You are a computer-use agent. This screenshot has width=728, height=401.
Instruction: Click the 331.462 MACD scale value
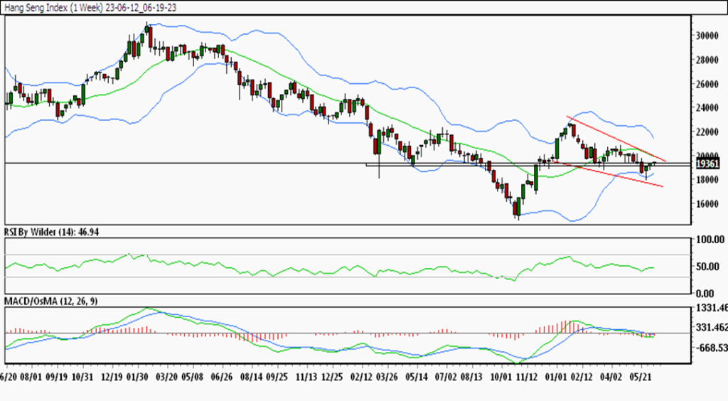(711, 328)
